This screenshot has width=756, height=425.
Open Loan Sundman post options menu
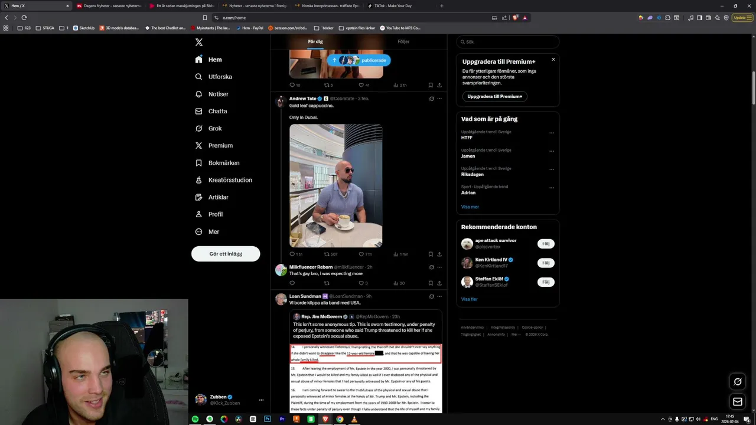(x=439, y=296)
